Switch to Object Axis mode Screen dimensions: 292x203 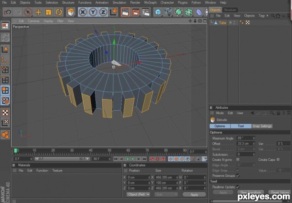5,59
